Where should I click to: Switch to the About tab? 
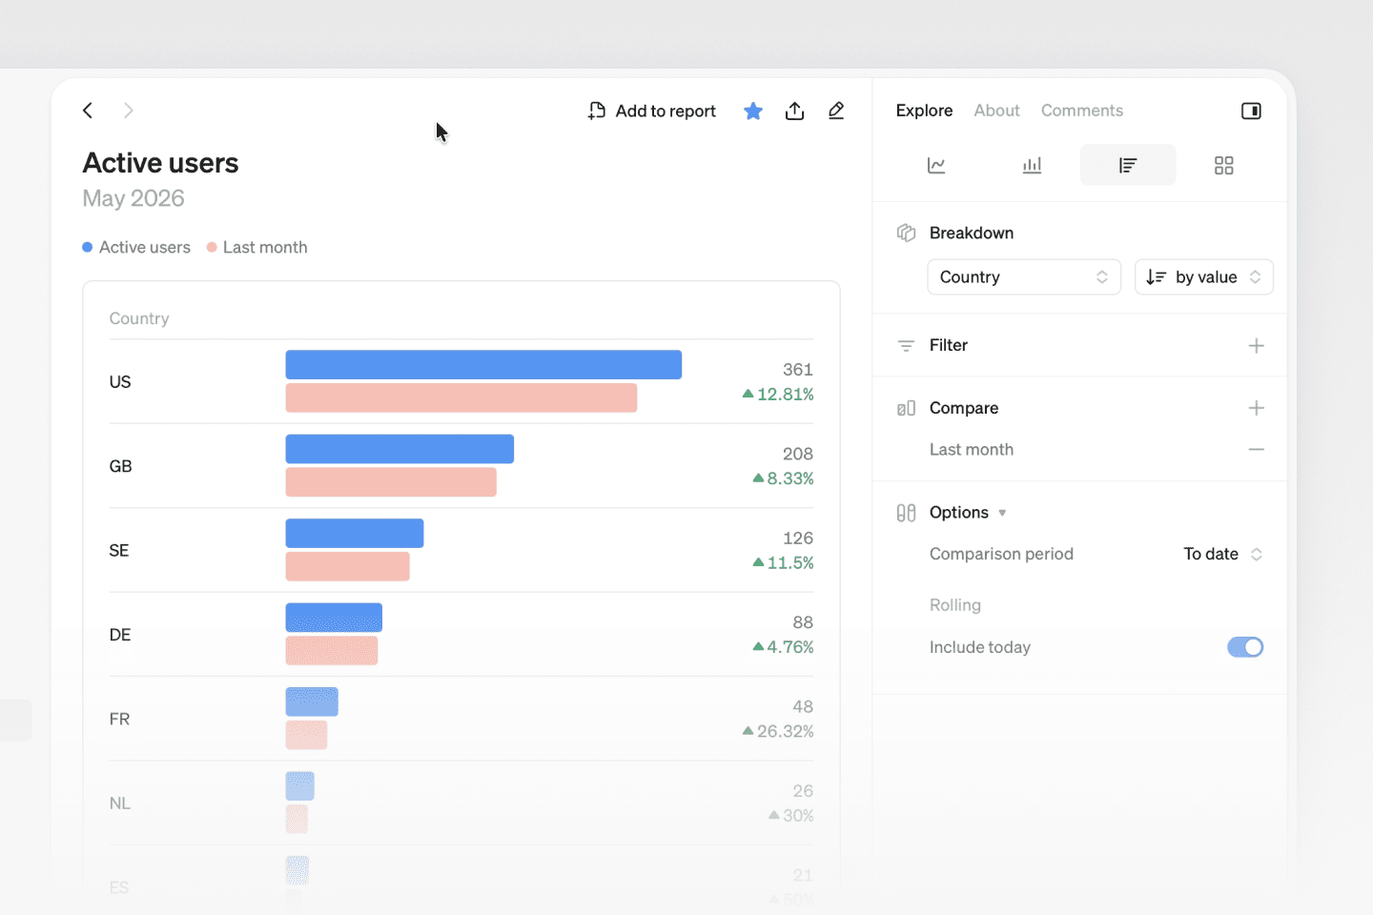[996, 111]
